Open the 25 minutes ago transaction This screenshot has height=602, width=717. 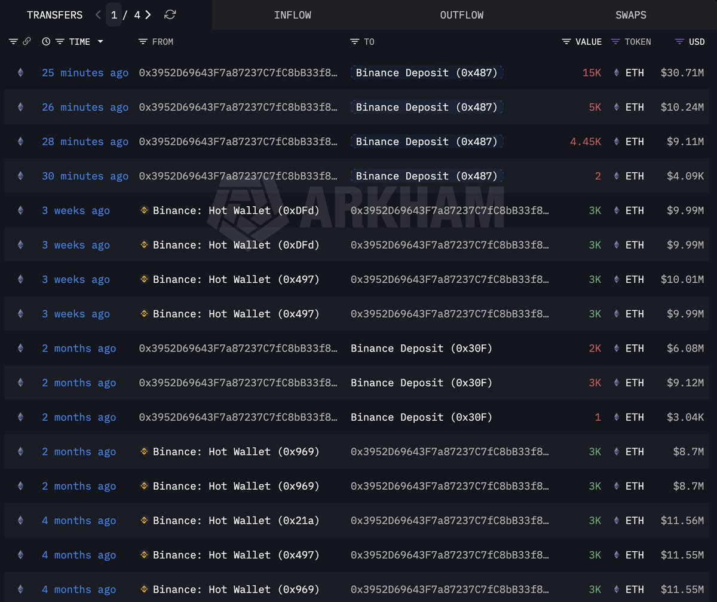coord(85,73)
